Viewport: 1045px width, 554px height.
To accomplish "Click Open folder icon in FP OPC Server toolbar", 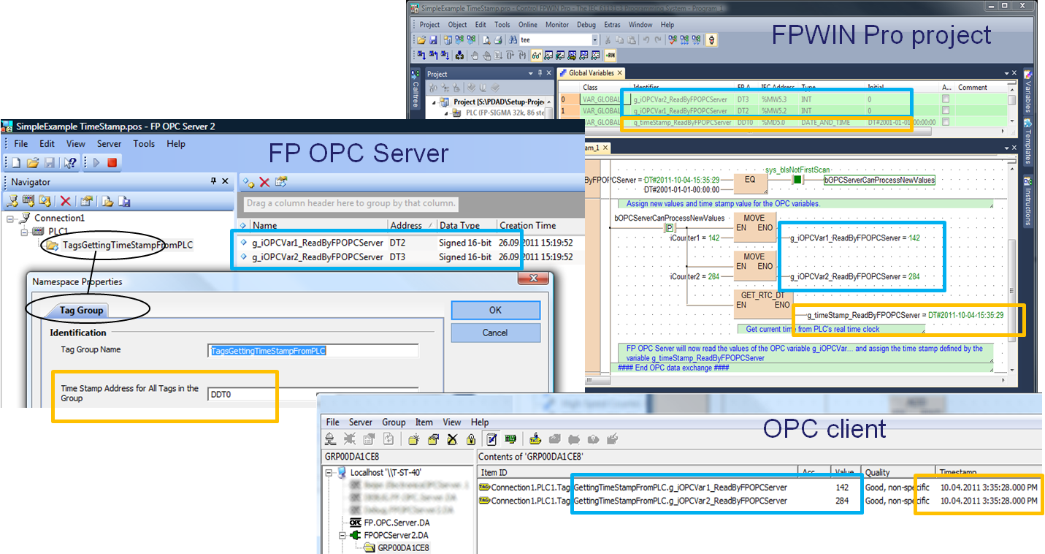I will click(33, 162).
